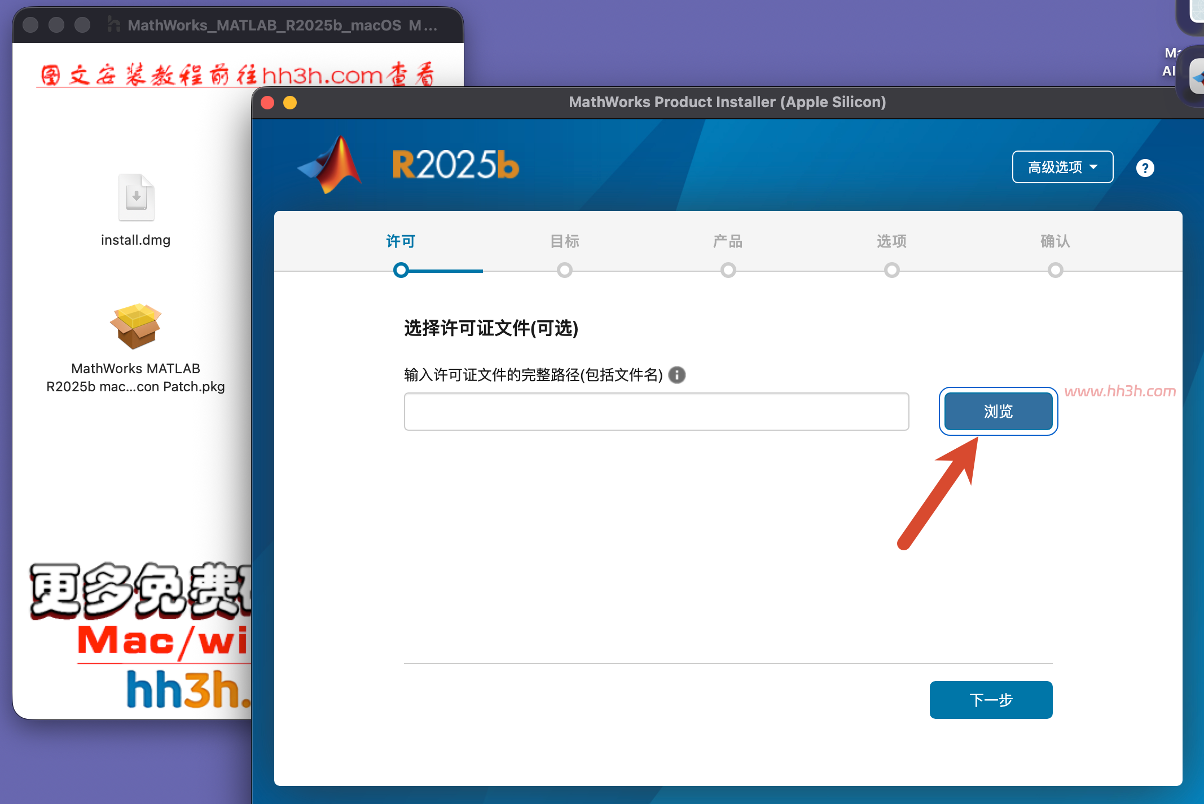Click the 产品 progress step marker

pos(728,270)
